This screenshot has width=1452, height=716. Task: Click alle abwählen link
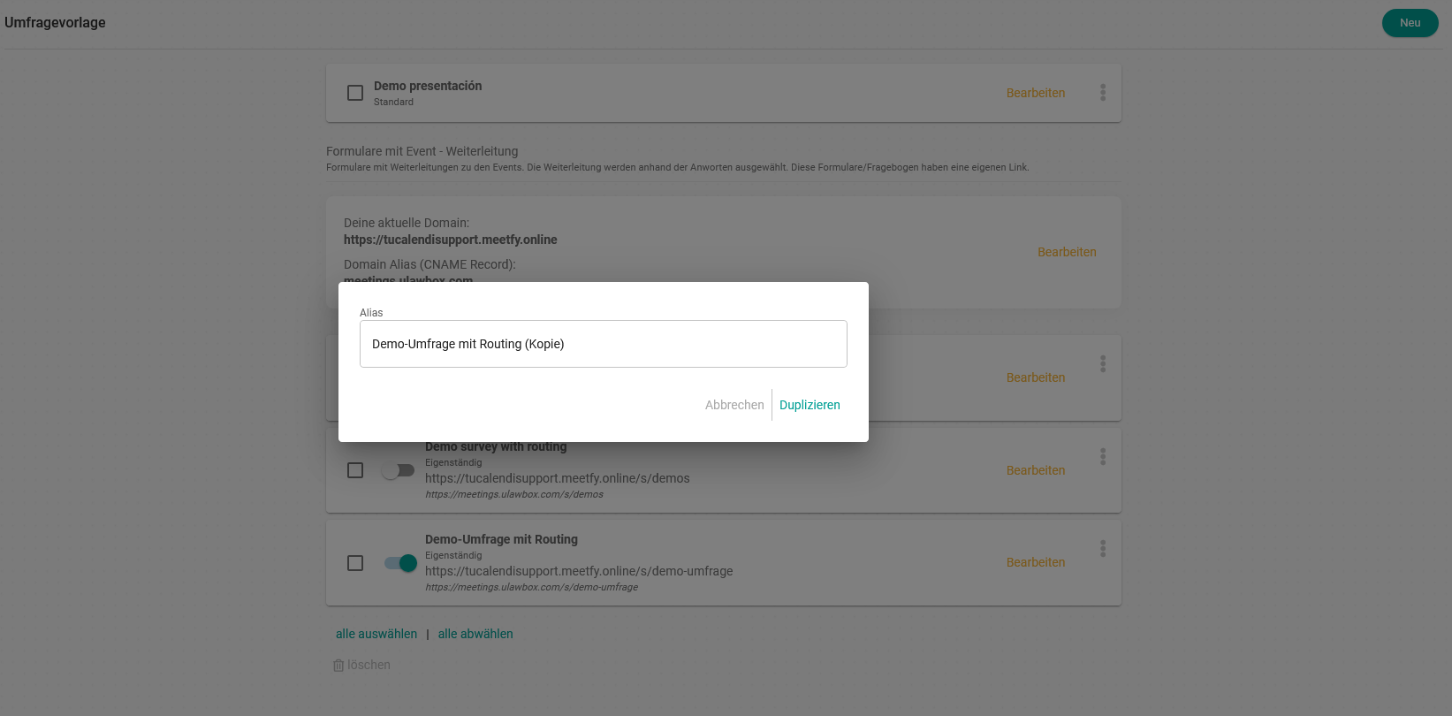tap(475, 634)
